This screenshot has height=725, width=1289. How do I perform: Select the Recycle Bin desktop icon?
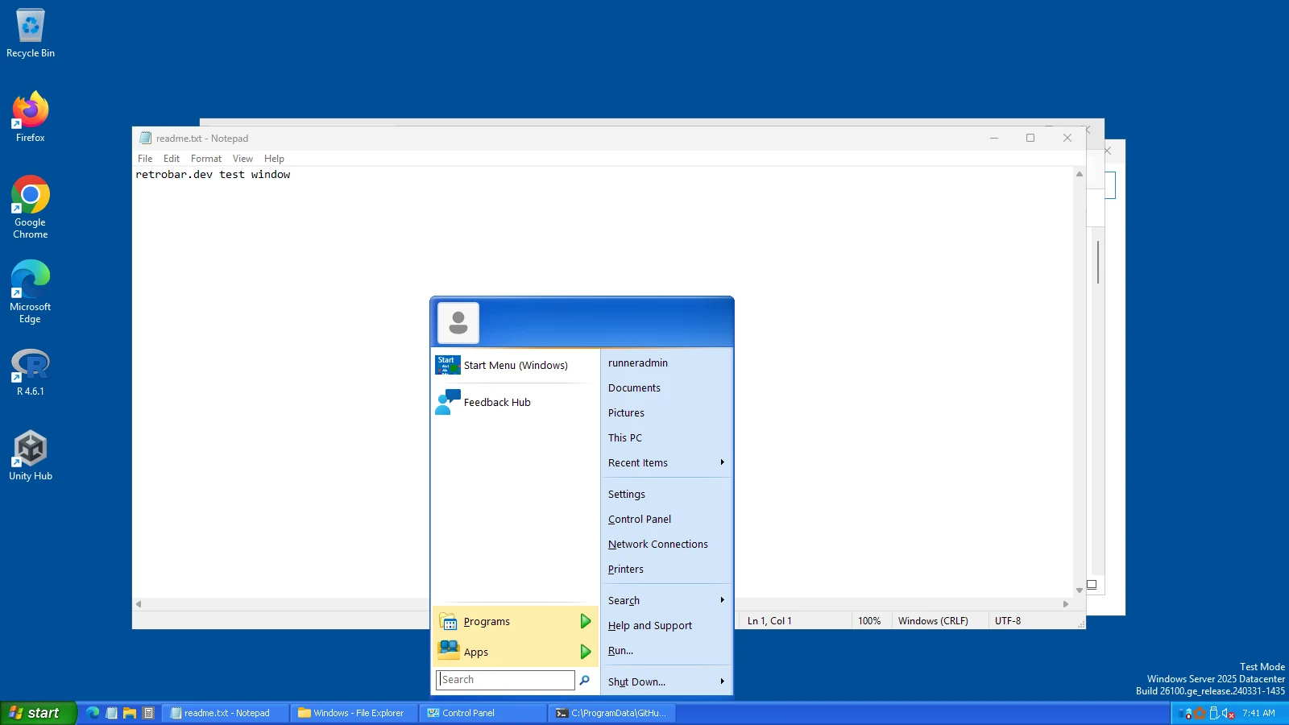tap(31, 34)
